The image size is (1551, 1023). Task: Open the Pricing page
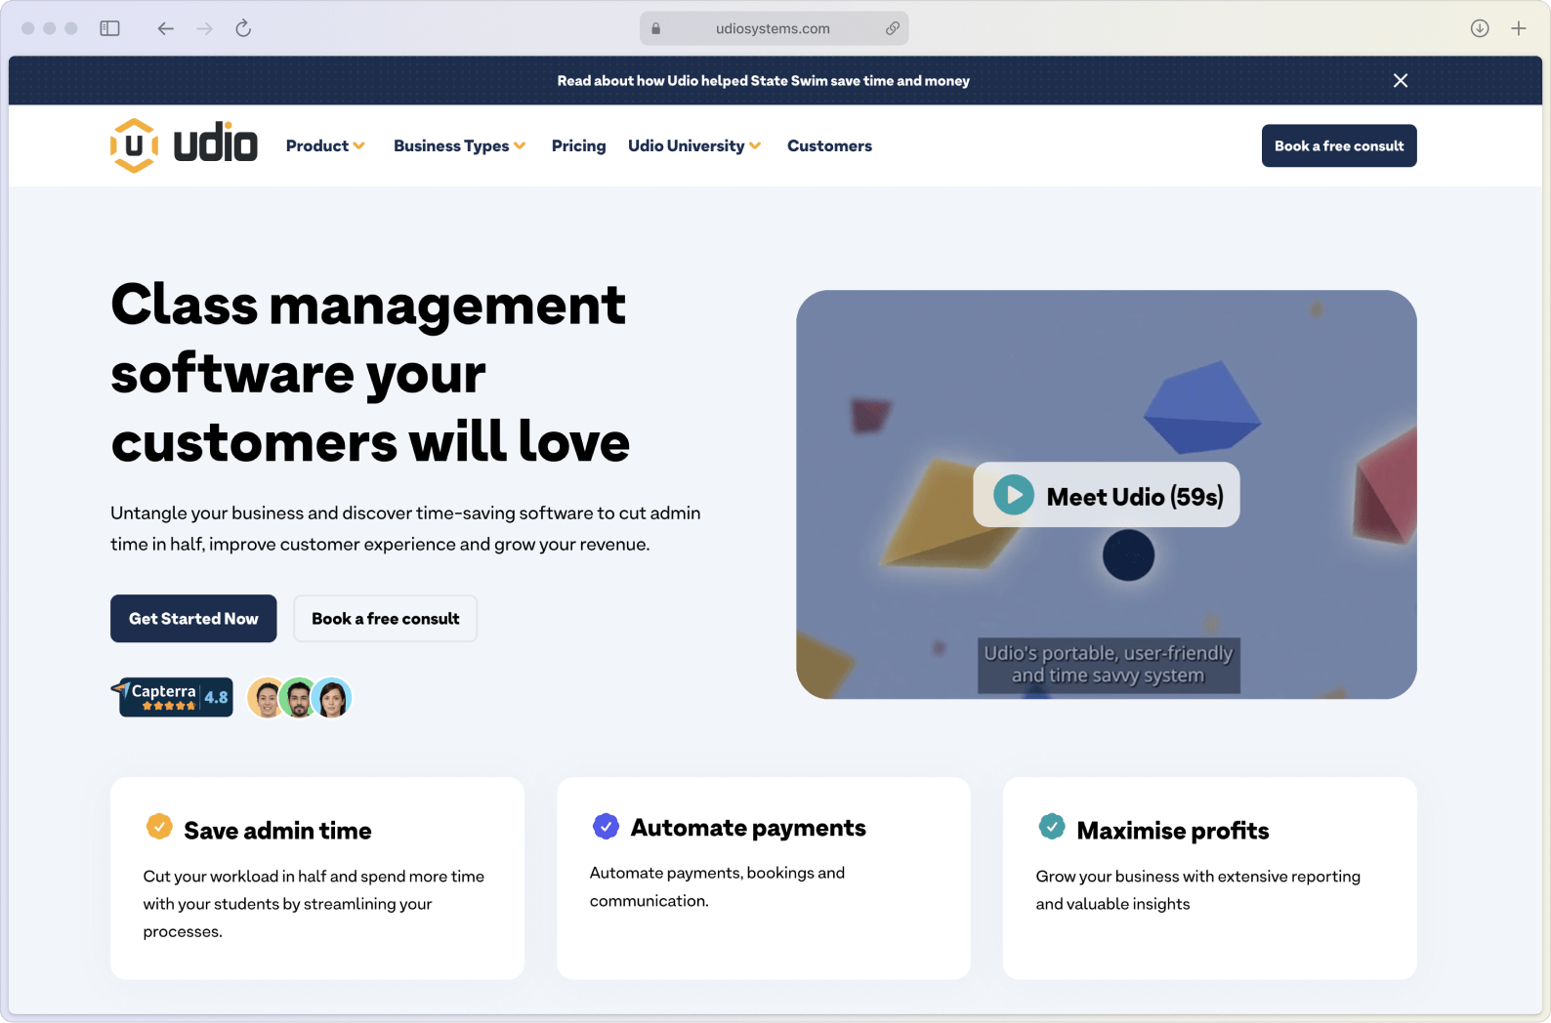tap(578, 145)
